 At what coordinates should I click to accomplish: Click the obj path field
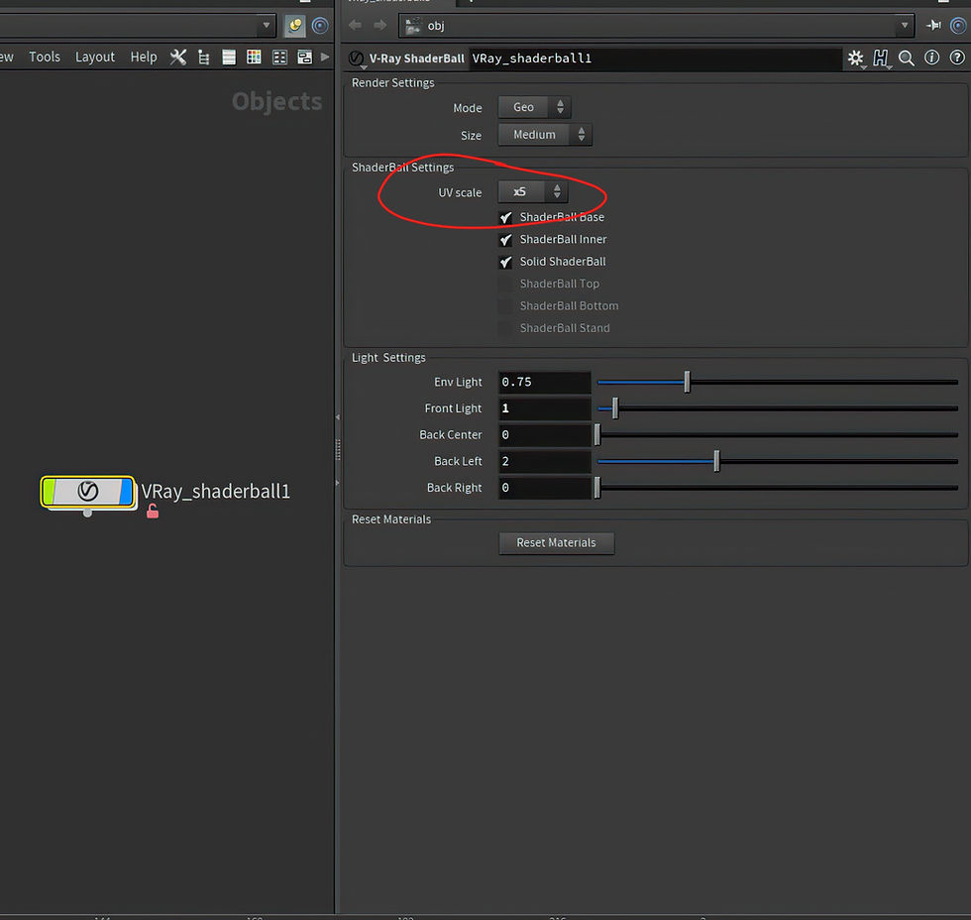click(656, 26)
